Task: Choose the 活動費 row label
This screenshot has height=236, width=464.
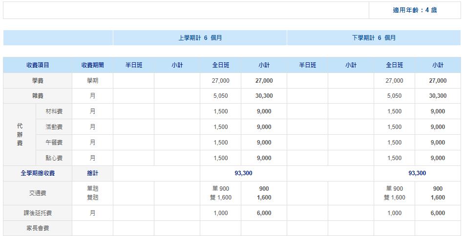Action: click(x=54, y=127)
